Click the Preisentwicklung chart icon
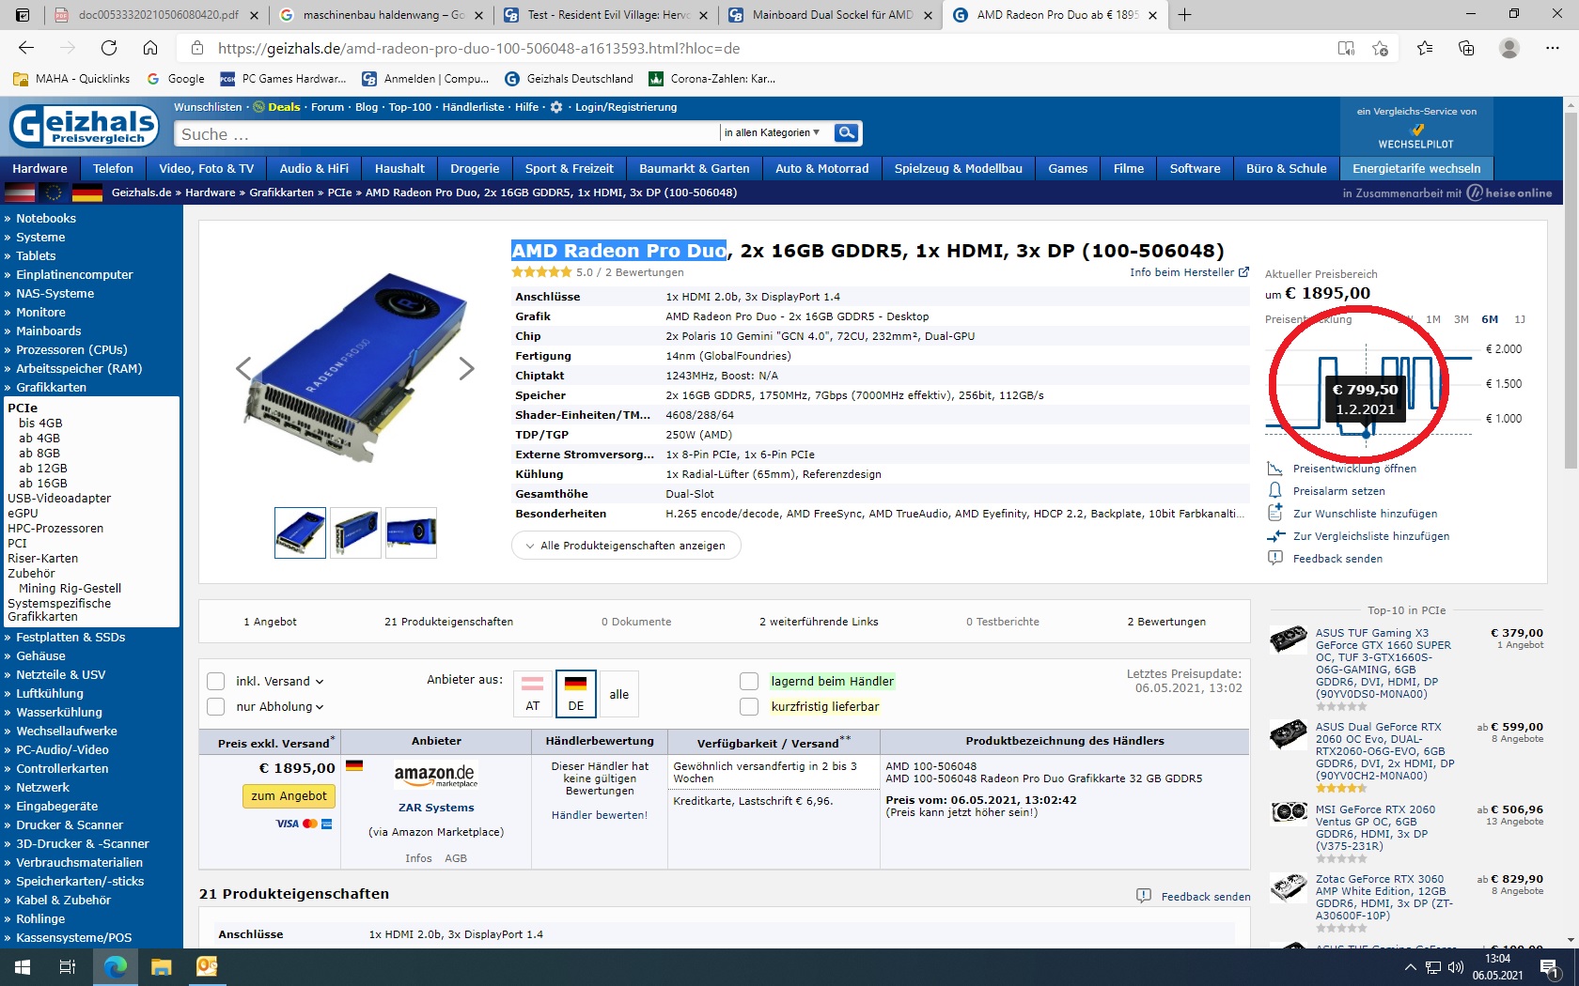Image resolution: width=1579 pixels, height=986 pixels. click(1274, 469)
